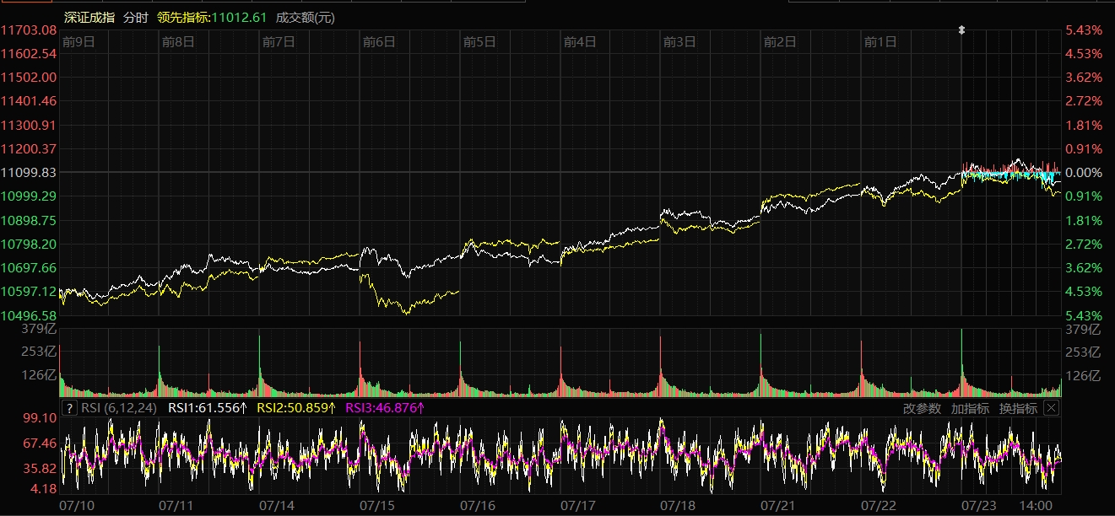
Task: Click the magenta RSI3 value readout
Action: coord(384,408)
